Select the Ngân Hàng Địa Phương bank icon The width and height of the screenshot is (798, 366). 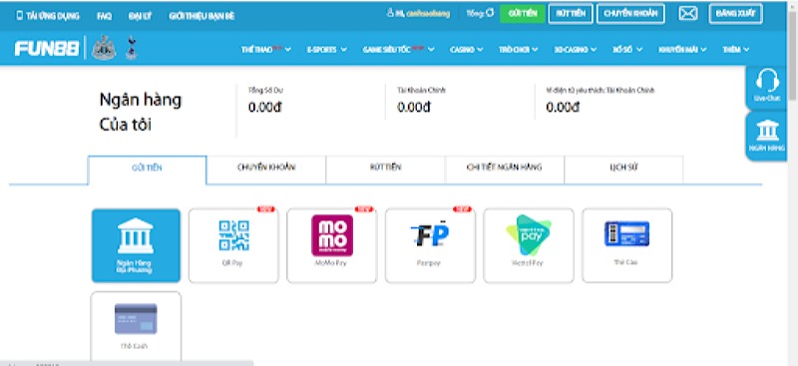(136, 245)
